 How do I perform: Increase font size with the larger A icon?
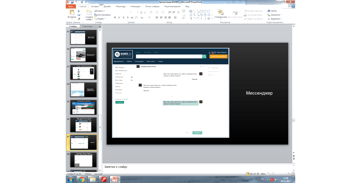141,13
